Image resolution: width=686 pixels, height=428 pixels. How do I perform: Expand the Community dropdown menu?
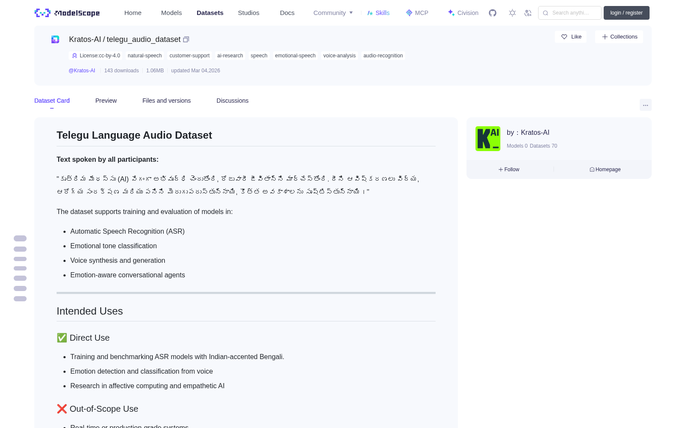click(x=333, y=13)
